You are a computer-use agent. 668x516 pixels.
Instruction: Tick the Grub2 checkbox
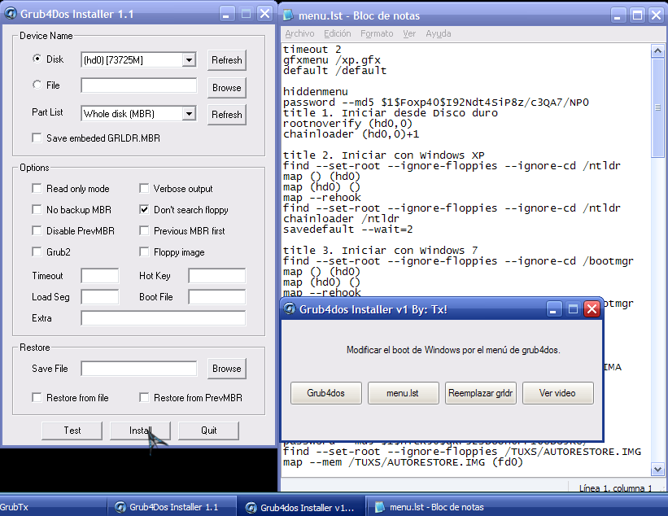click(37, 251)
